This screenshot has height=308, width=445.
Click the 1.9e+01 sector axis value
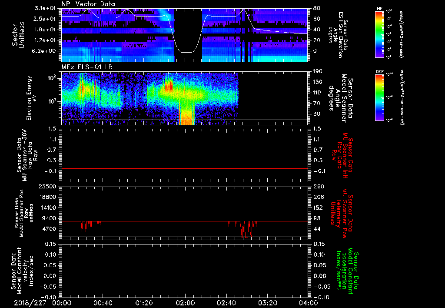[x=44, y=30]
